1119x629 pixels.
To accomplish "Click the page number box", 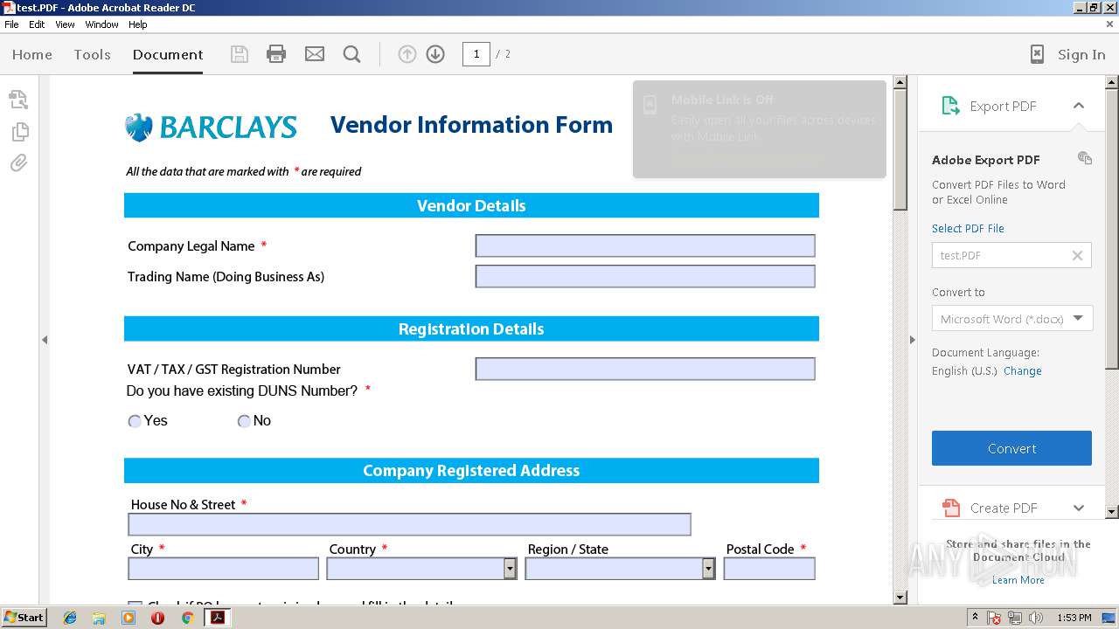I will click(x=476, y=54).
